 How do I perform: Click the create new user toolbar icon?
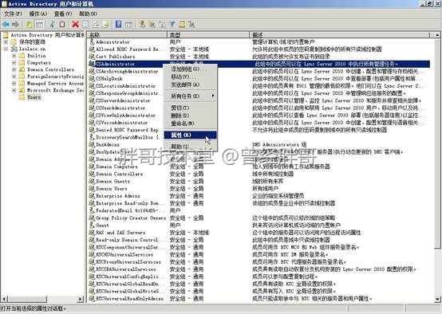[142, 25]
